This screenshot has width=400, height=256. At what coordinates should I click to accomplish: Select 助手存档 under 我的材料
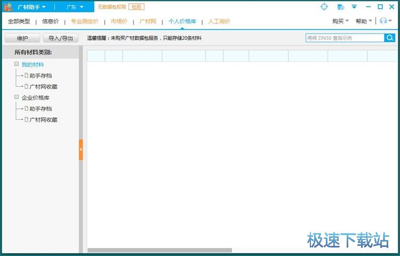(41, 76)
